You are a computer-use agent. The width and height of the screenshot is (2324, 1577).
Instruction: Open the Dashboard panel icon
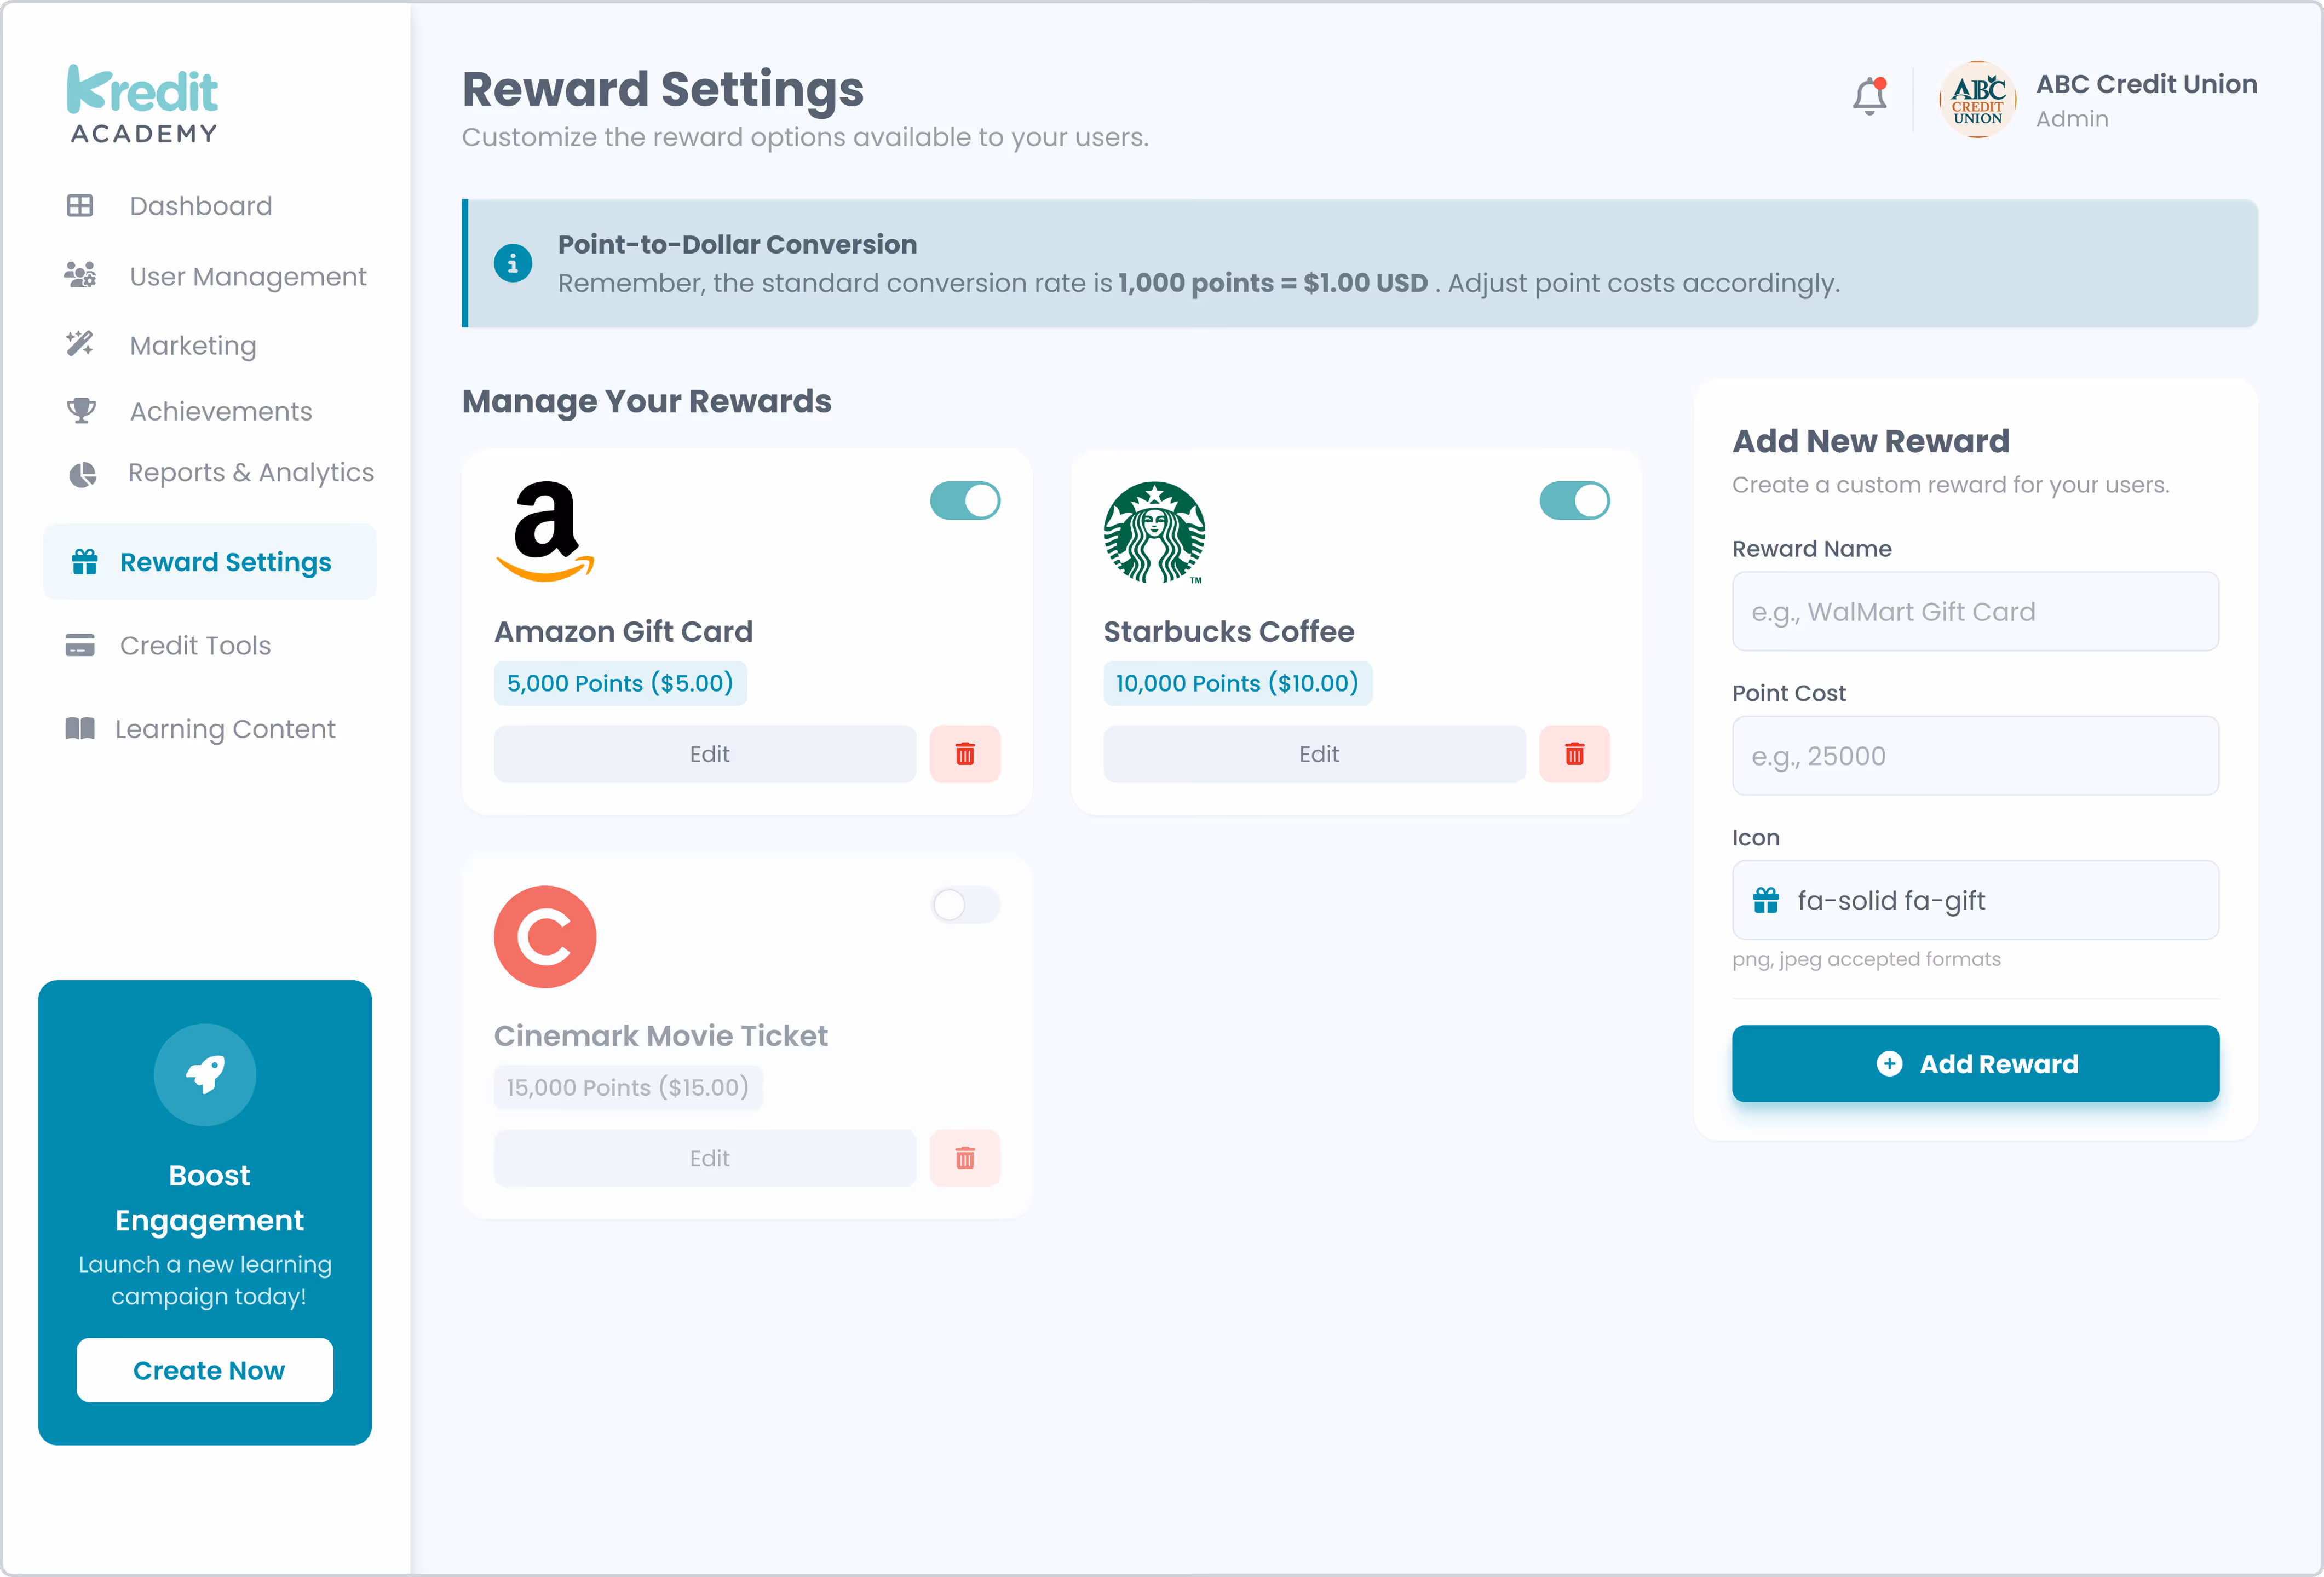pos(80,206)
